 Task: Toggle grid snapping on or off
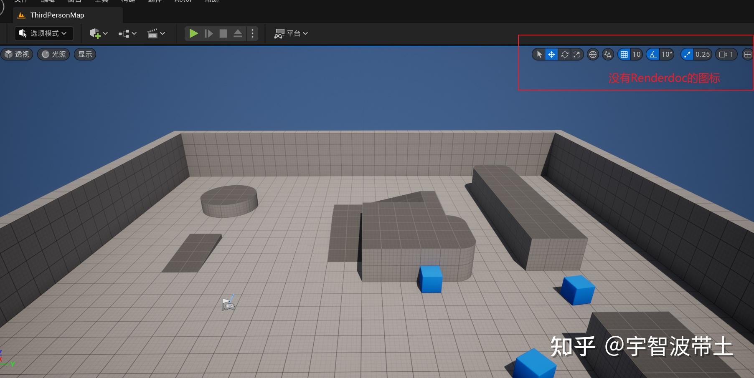coord(624,54)
